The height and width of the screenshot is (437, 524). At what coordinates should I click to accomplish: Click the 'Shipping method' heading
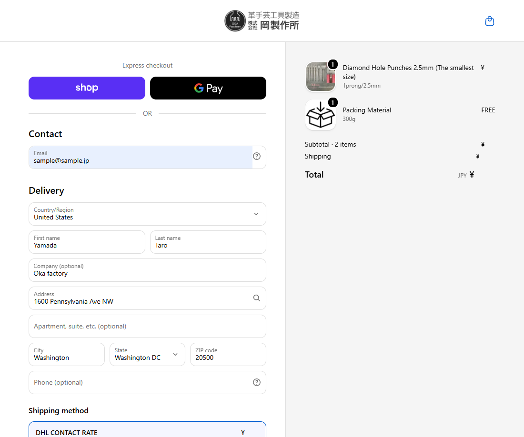[x=59, y=411]
